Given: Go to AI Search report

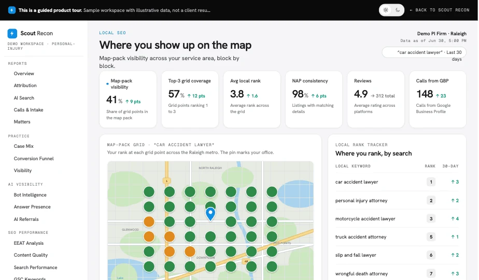Looking at the screenshot, I should coord(24,98).
